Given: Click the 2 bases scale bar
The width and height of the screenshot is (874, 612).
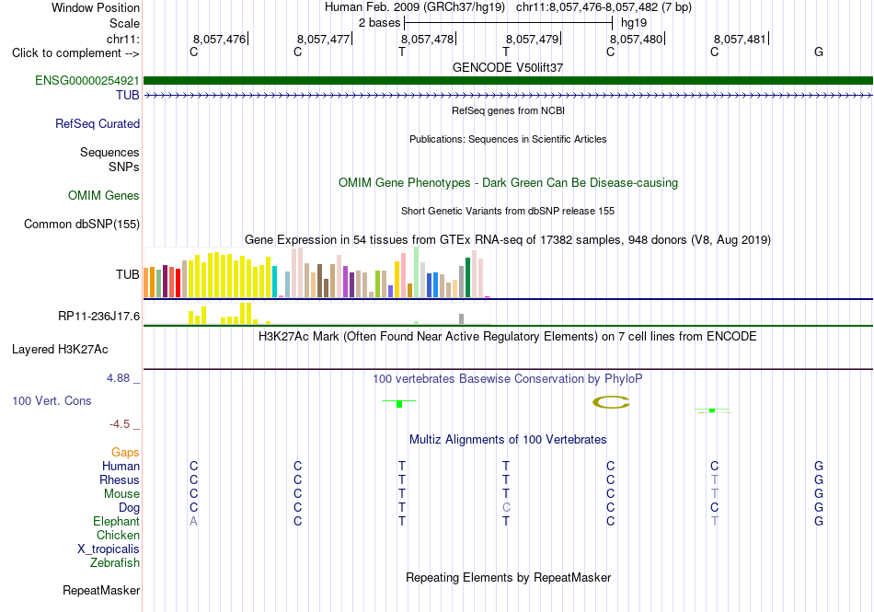Looking at the screenshot, I should pos(509,23).
